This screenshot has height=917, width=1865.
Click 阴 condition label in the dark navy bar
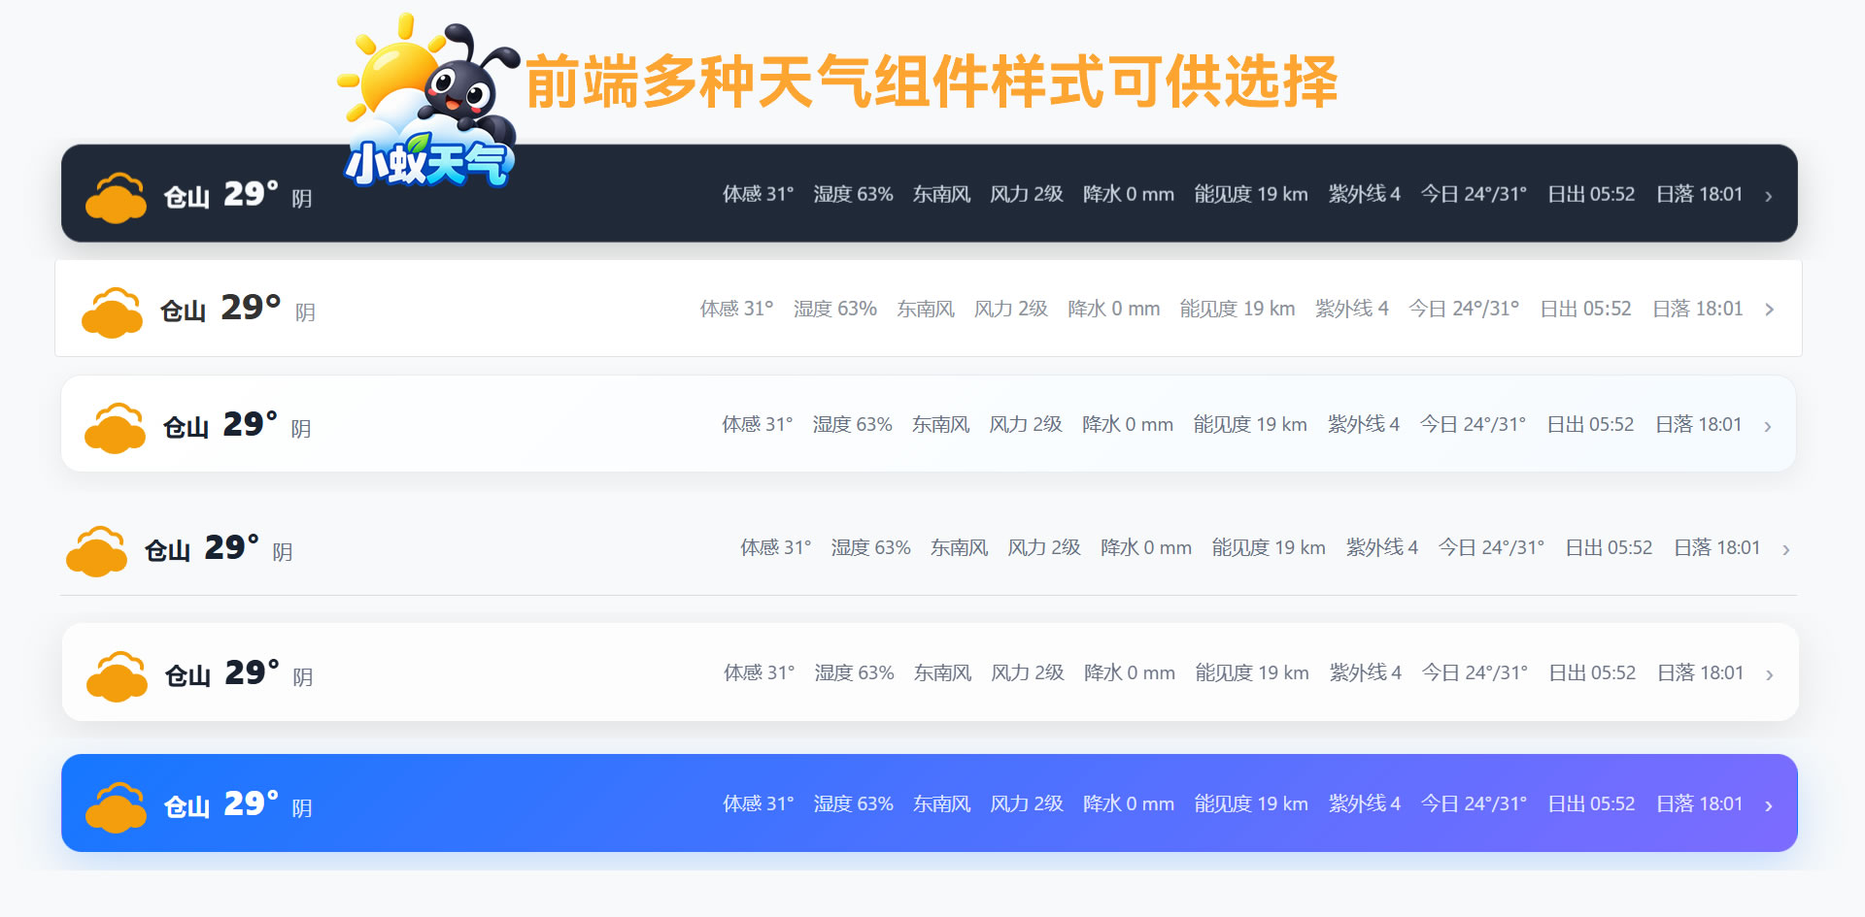click(302, 199)
